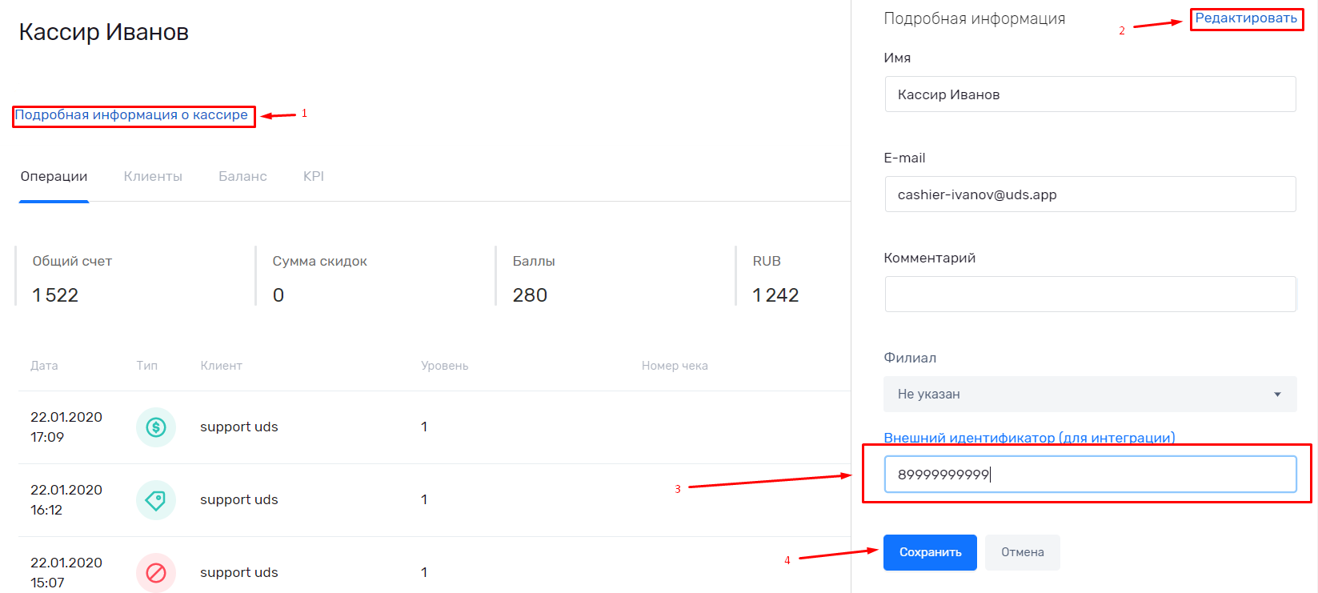This screenshot has width=1318, height=593.
Task: Switch to the Клиенты tab
Action: (x=153, y=176)
